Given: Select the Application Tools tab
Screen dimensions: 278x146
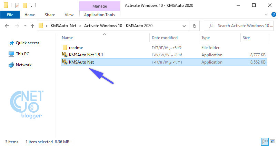Looking at the screenshot, I should (x=99, y=15).
